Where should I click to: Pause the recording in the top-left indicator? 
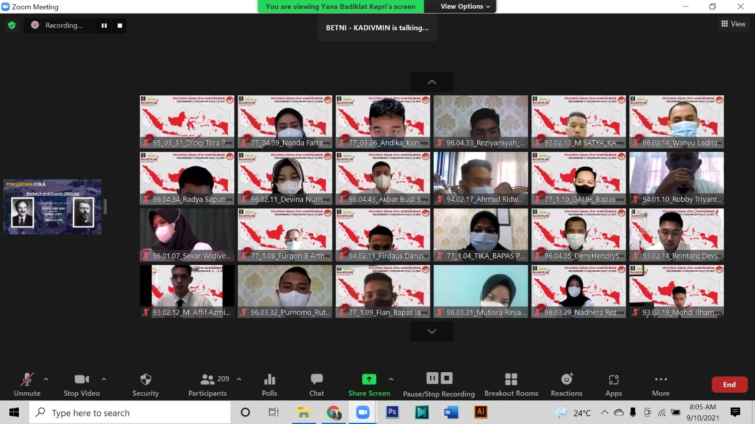(104, 25)
